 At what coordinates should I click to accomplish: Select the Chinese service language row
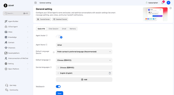tap(84, 68)
